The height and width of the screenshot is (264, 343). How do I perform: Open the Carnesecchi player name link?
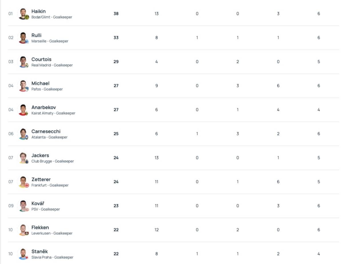(46, 131)
